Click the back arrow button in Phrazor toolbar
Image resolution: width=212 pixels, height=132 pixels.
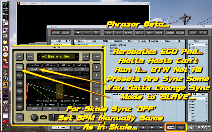(78, 33)
